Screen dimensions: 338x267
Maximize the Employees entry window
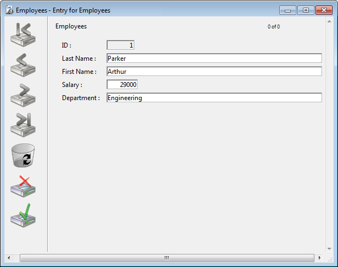pos(306,10)
